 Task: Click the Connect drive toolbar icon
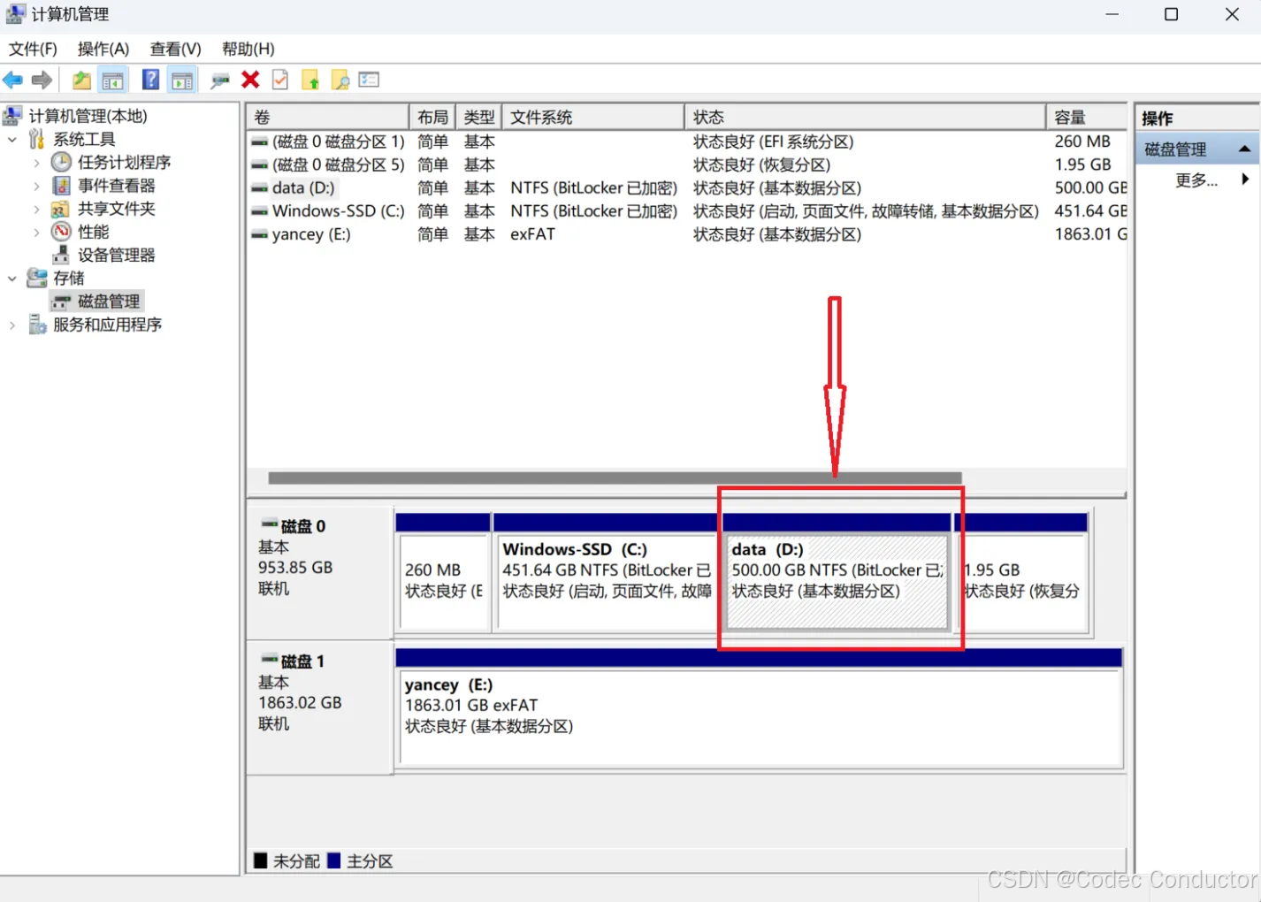tap(220, 80)
